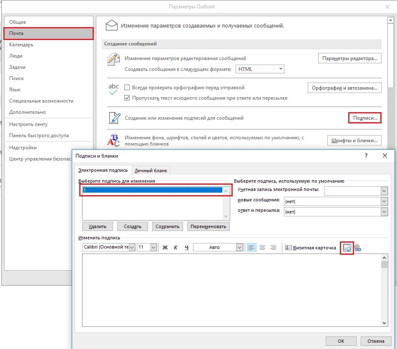Switch to the Личный бланк tab
This screenshot has height=349, width=397.
(151, 171)
